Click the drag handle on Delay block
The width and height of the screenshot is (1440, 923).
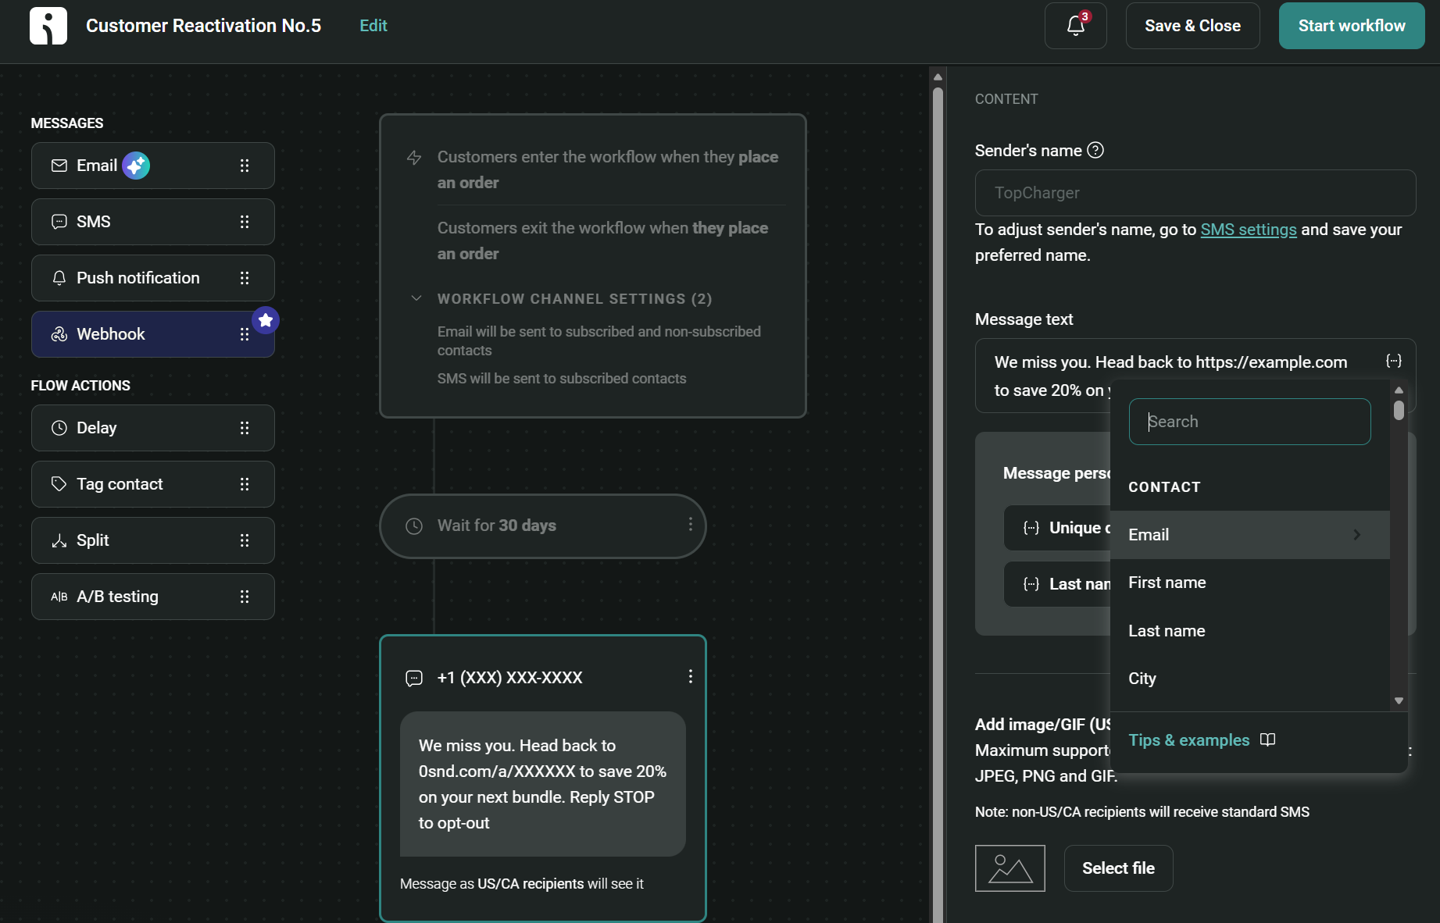tap(245, 428)
